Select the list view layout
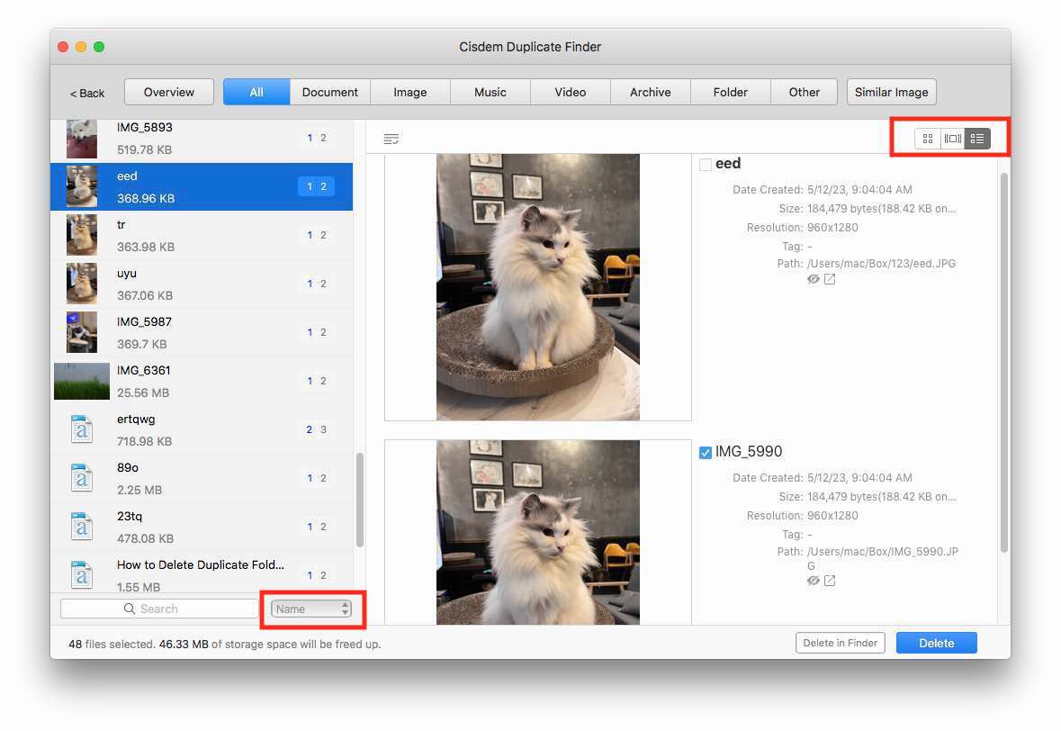The image size is (1061, 731). (977, 139)
